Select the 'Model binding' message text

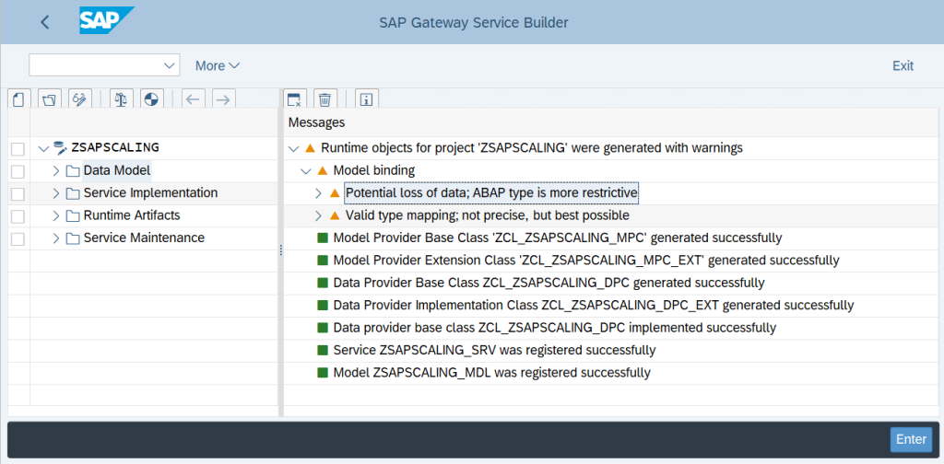[x=374, y=170]
